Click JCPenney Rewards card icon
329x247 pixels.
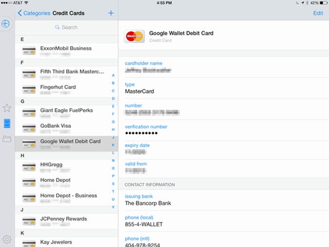click(29, 222)
